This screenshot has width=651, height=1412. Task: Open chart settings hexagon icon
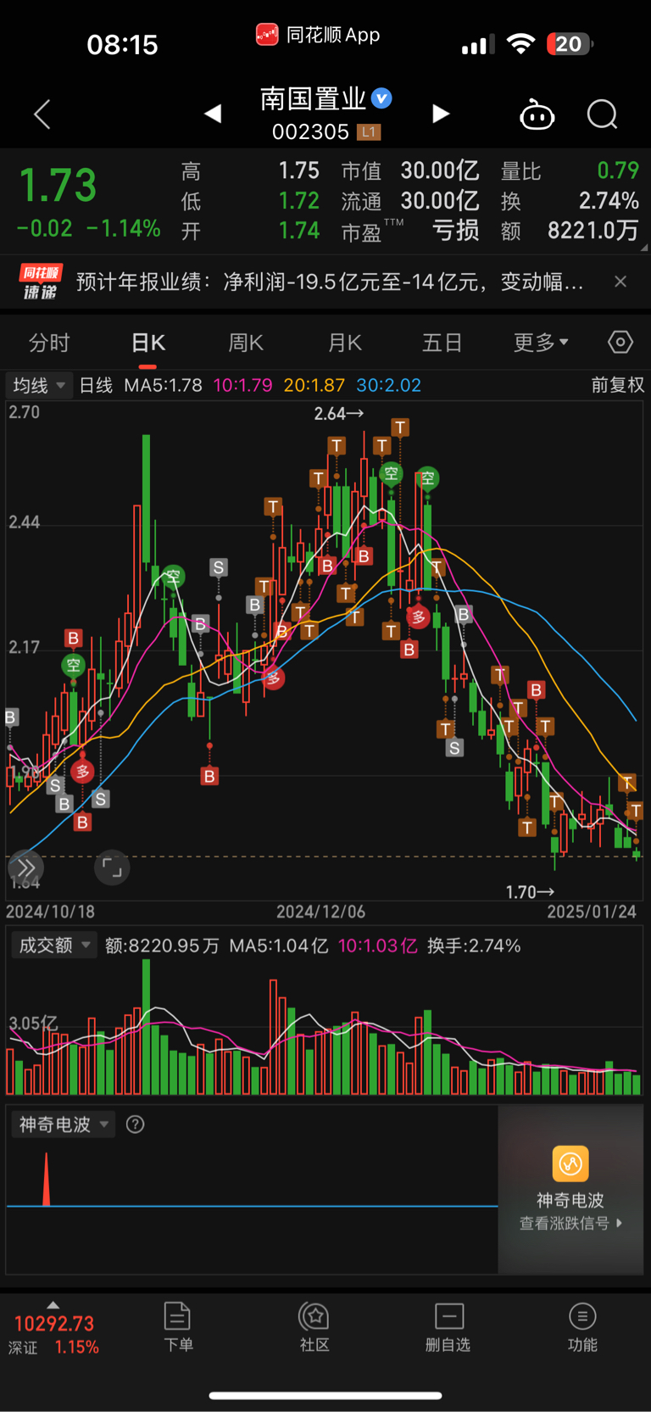pos(620,342)
